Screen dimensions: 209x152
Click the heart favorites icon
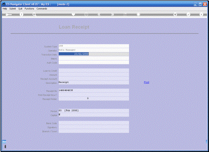(x=73, y=14)
